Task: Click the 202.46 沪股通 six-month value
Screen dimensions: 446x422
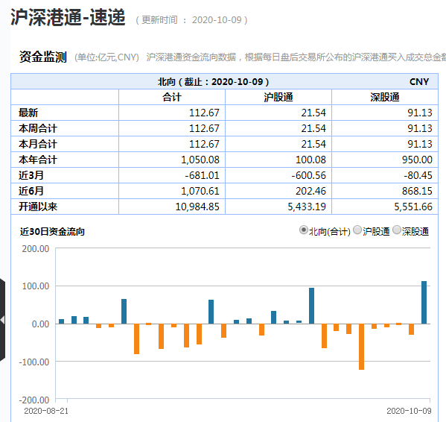Action: [310, 191]
